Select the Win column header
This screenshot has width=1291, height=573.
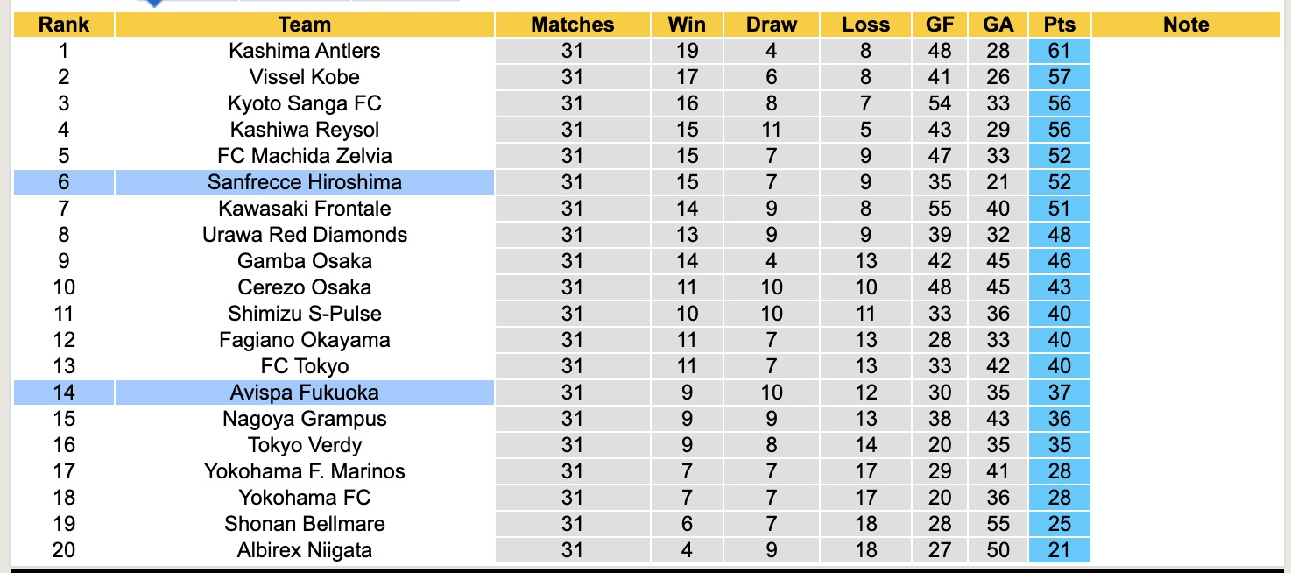688,25
